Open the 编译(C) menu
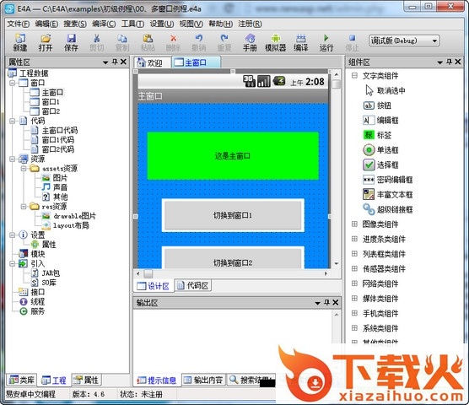Screen dimensions: 469x405 click(104, 24)
